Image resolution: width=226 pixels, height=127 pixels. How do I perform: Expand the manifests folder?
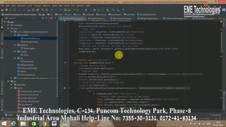(8, 25)
